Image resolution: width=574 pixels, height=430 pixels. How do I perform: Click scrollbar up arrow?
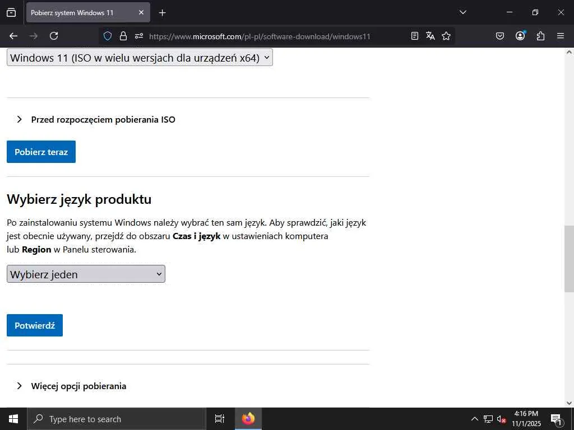click(x=569, y=52)
